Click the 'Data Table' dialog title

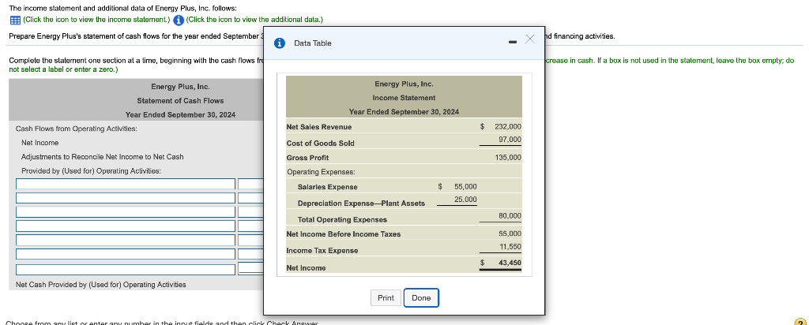point(313,43)
